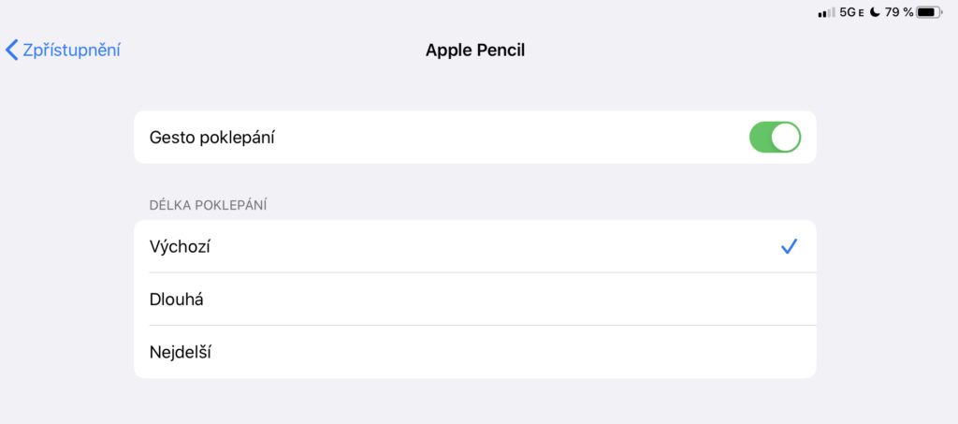Screen dimensions: 958x424
Task: Click the Apple Pencil page title
Action: tap(475, 51)
